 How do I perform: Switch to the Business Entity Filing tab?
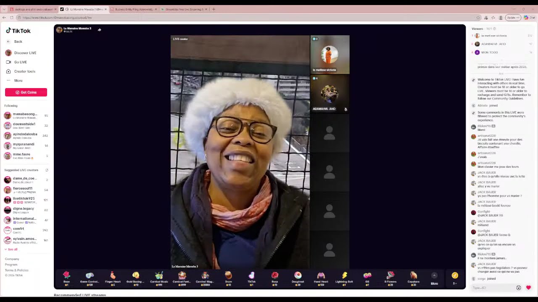point(133,9)
